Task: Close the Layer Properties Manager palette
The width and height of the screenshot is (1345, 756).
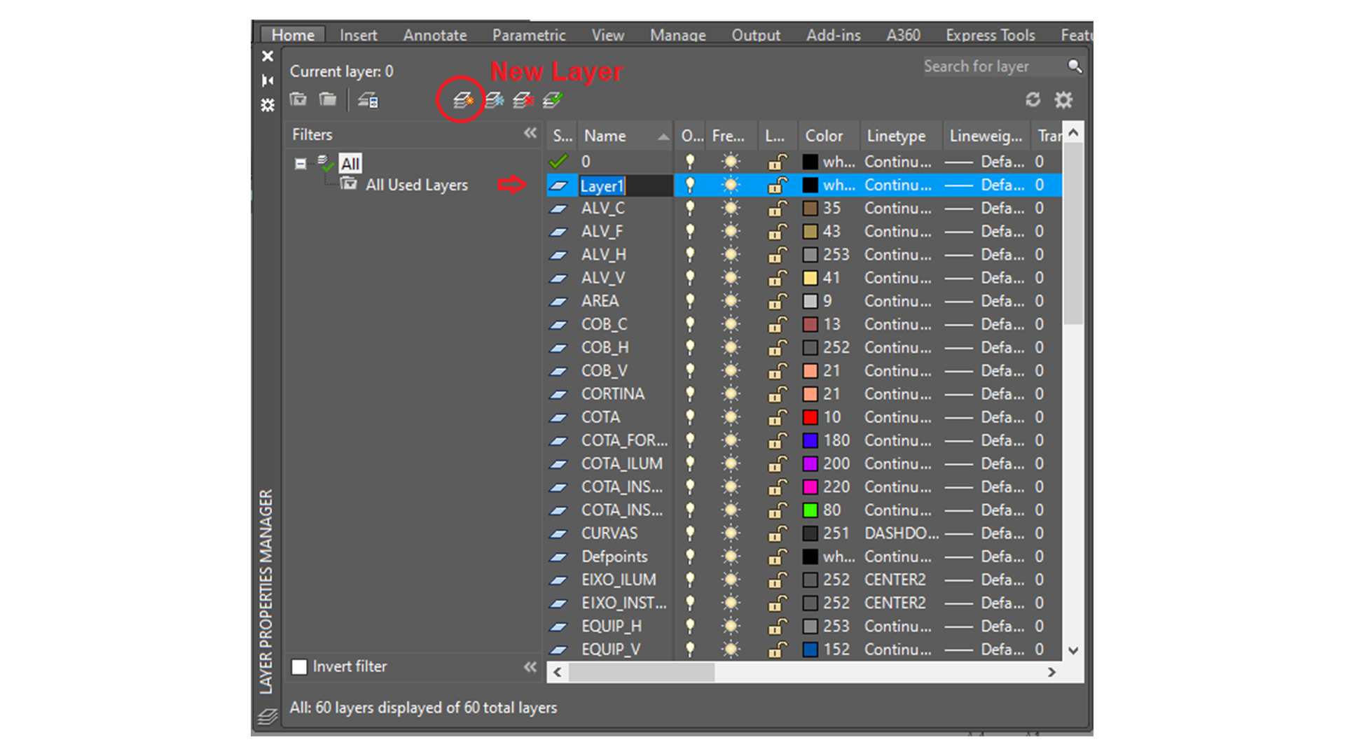Action: (268, 56)
